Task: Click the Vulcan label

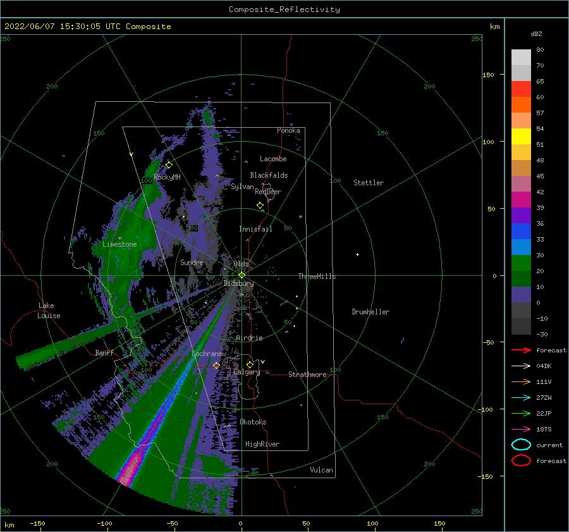Action: pos(321,470)
